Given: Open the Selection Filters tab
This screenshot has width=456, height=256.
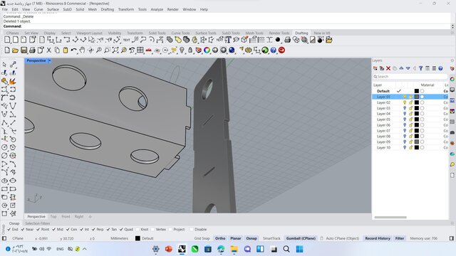Looking at the screenshot, I should pos(37,223).
